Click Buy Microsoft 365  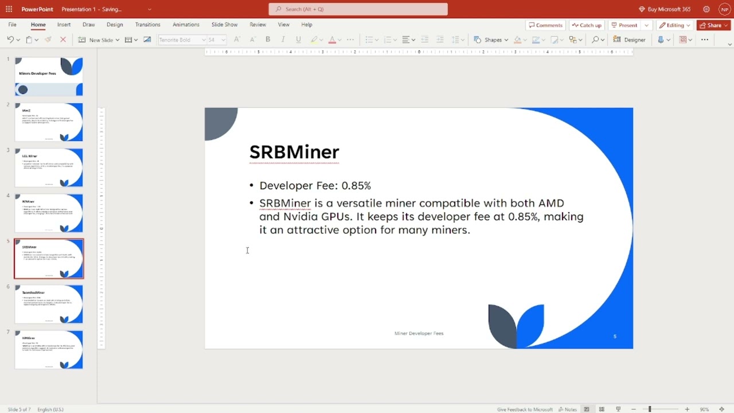pyautogui.click(x=664, y=9)
